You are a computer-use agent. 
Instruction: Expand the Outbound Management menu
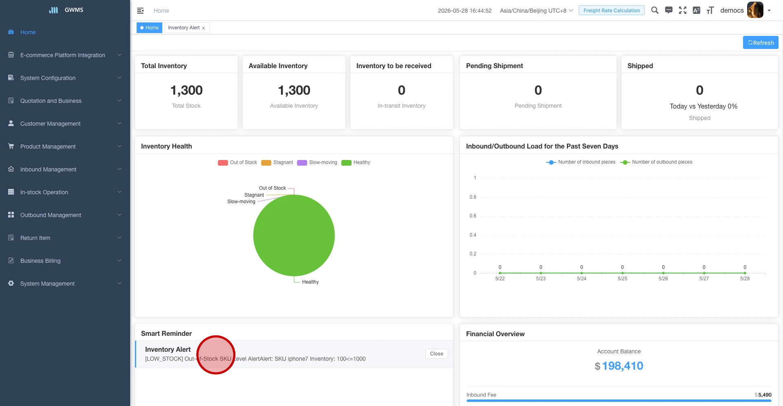pos(65,215)
